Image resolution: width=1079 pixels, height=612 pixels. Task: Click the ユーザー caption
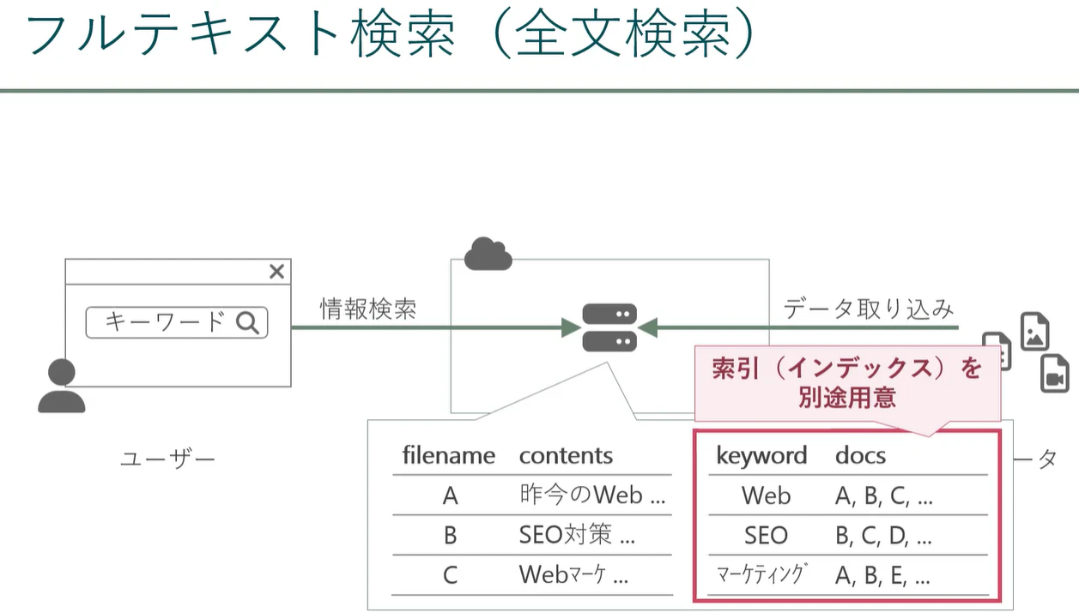click(x=167, y=459)
